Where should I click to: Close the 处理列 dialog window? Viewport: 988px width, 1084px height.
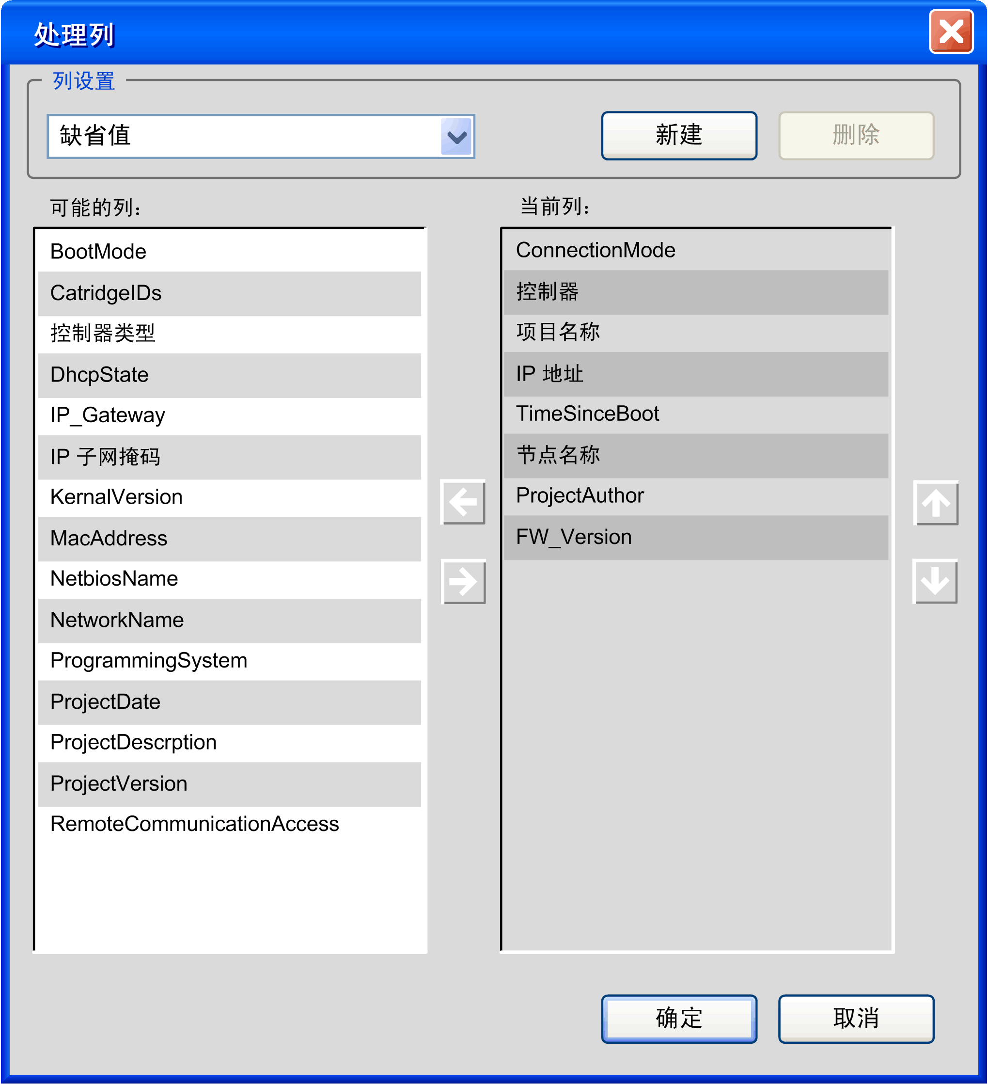pos(950,32)
